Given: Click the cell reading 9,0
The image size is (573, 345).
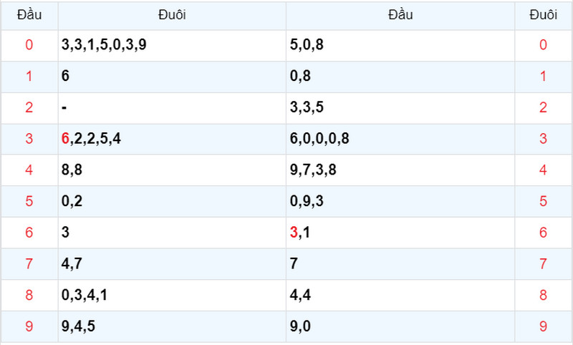Looking at the screenshot, I should [x=400, y=326].
